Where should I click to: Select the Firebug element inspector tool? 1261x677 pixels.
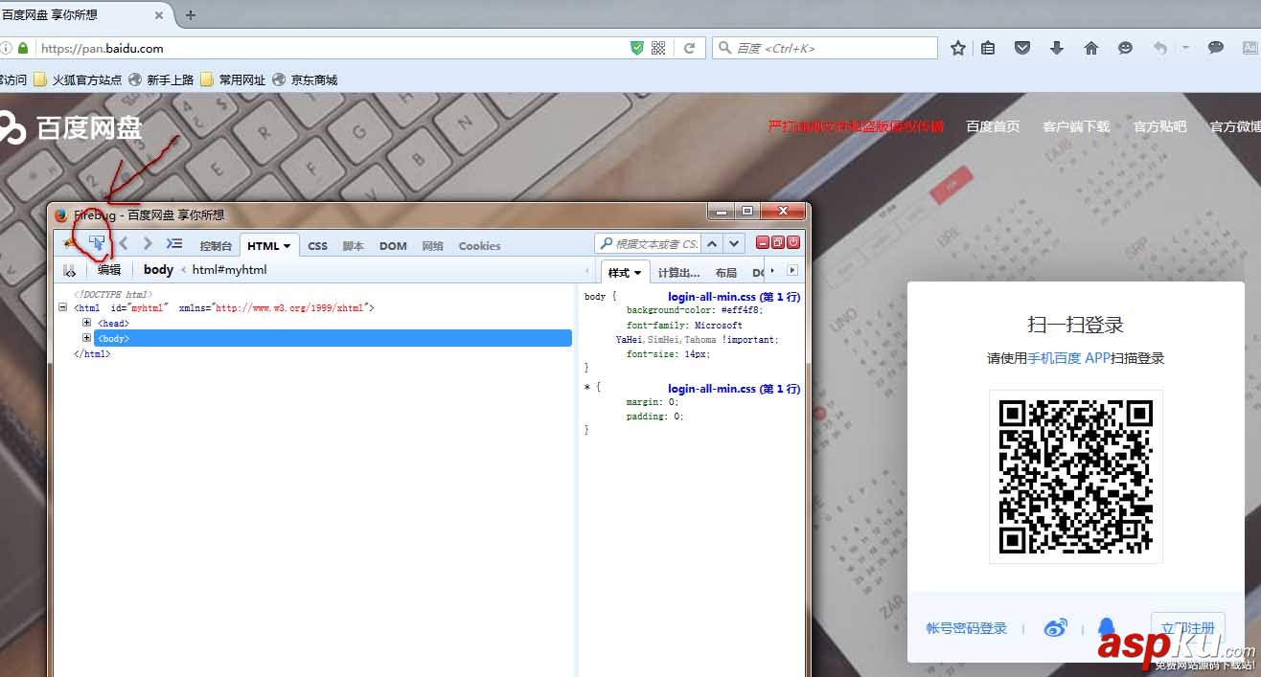95,243
